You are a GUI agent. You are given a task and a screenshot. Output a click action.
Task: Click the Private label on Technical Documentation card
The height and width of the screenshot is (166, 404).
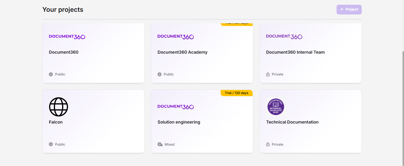[277, 144]
